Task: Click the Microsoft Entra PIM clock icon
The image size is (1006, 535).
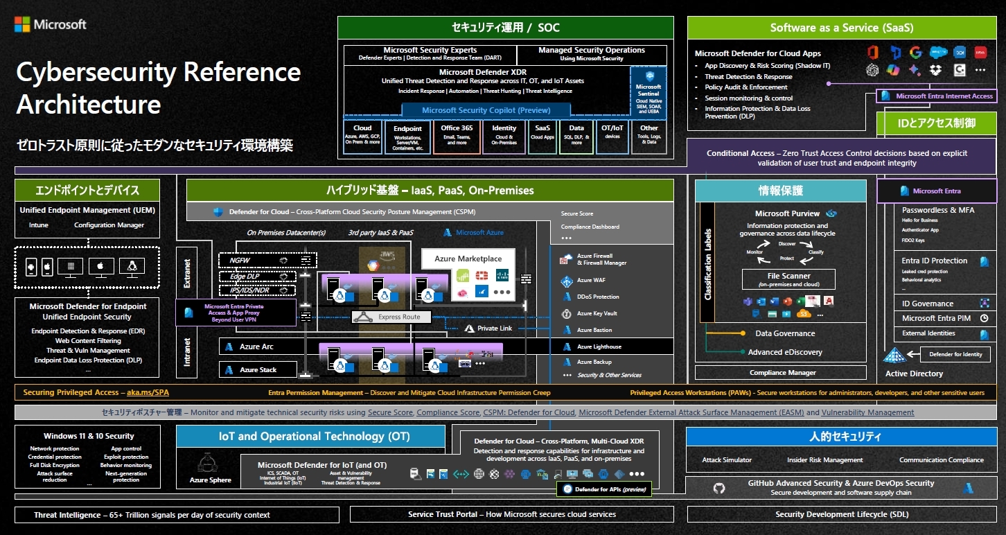Action: (x=984, y=319)
